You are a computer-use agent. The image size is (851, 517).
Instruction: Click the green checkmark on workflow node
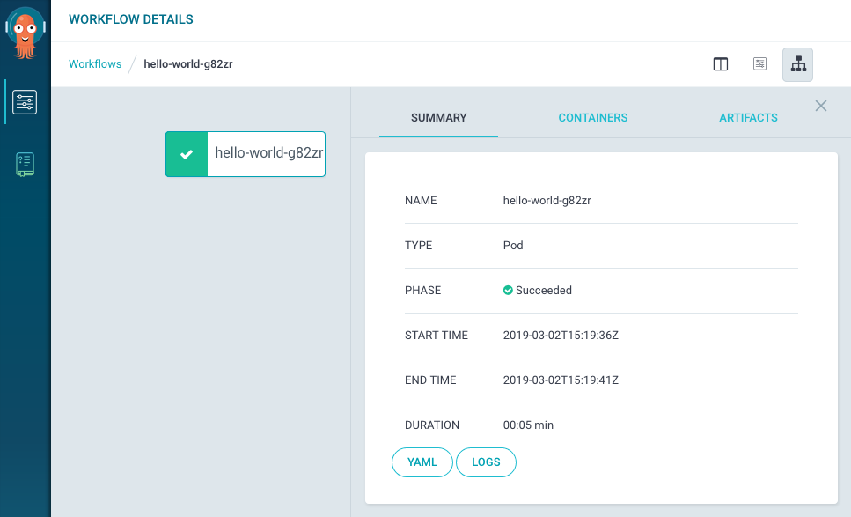point(187,154)
